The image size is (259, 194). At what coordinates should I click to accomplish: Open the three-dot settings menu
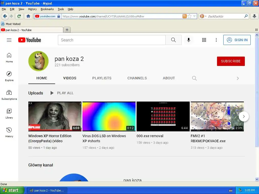[x=216, y=40]
